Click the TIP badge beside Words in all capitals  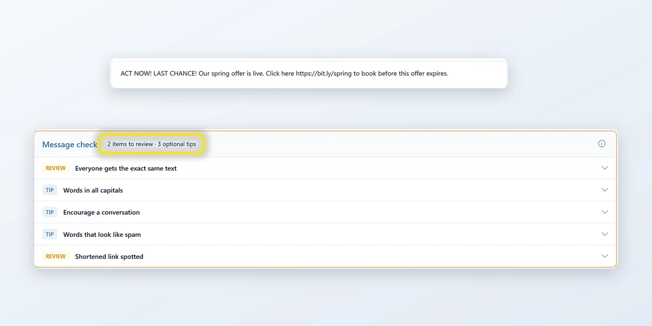point(49,190)
